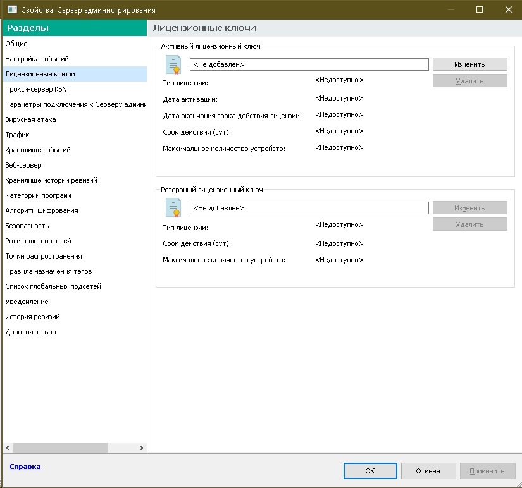Open the Точки распространения section
This screenshot has height=488, width=522.
[x=44, y=256]
